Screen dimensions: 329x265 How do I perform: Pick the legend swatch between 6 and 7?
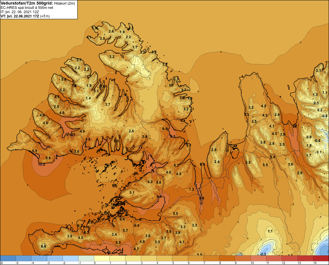tap(196, 258)
